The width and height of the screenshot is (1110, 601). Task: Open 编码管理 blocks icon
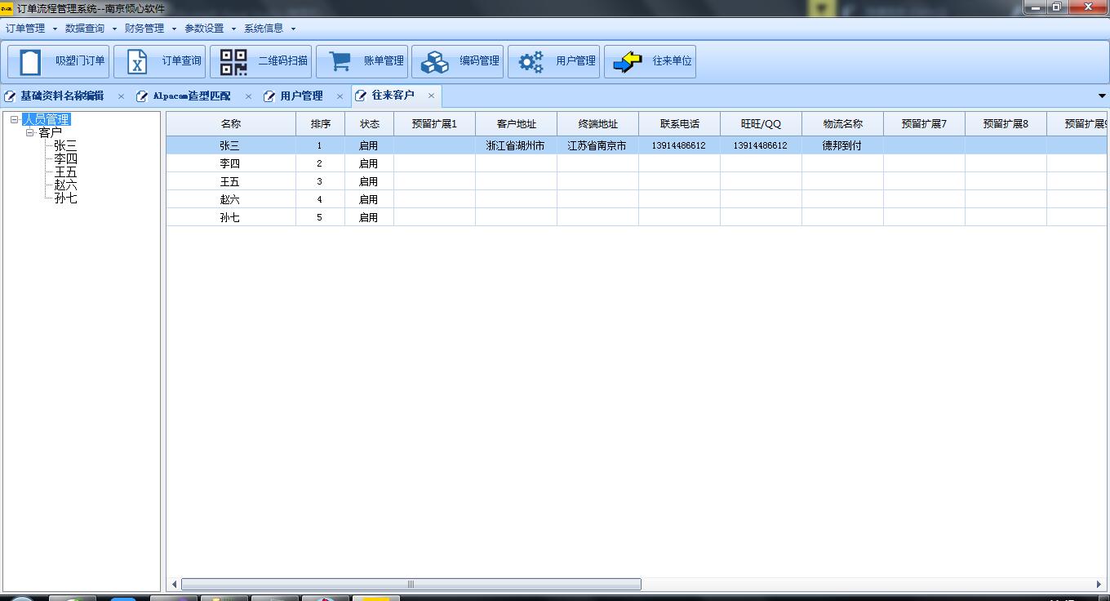click(x=435, y=62)
